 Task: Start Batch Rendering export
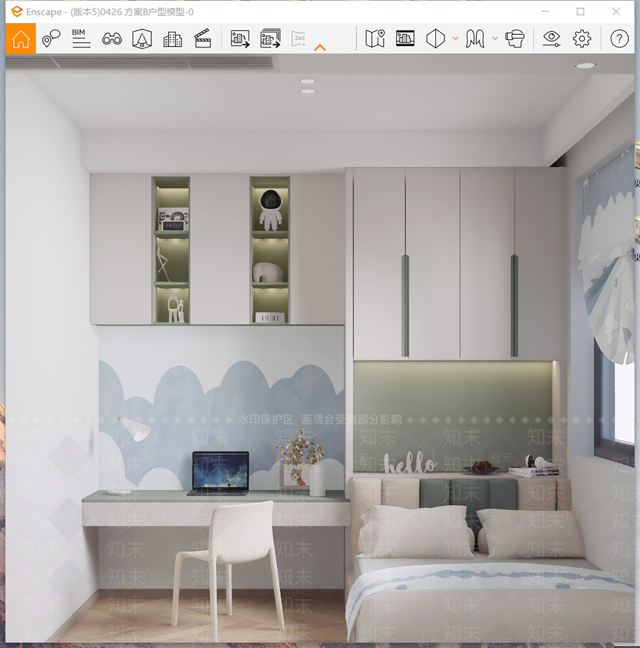point(270,38)
